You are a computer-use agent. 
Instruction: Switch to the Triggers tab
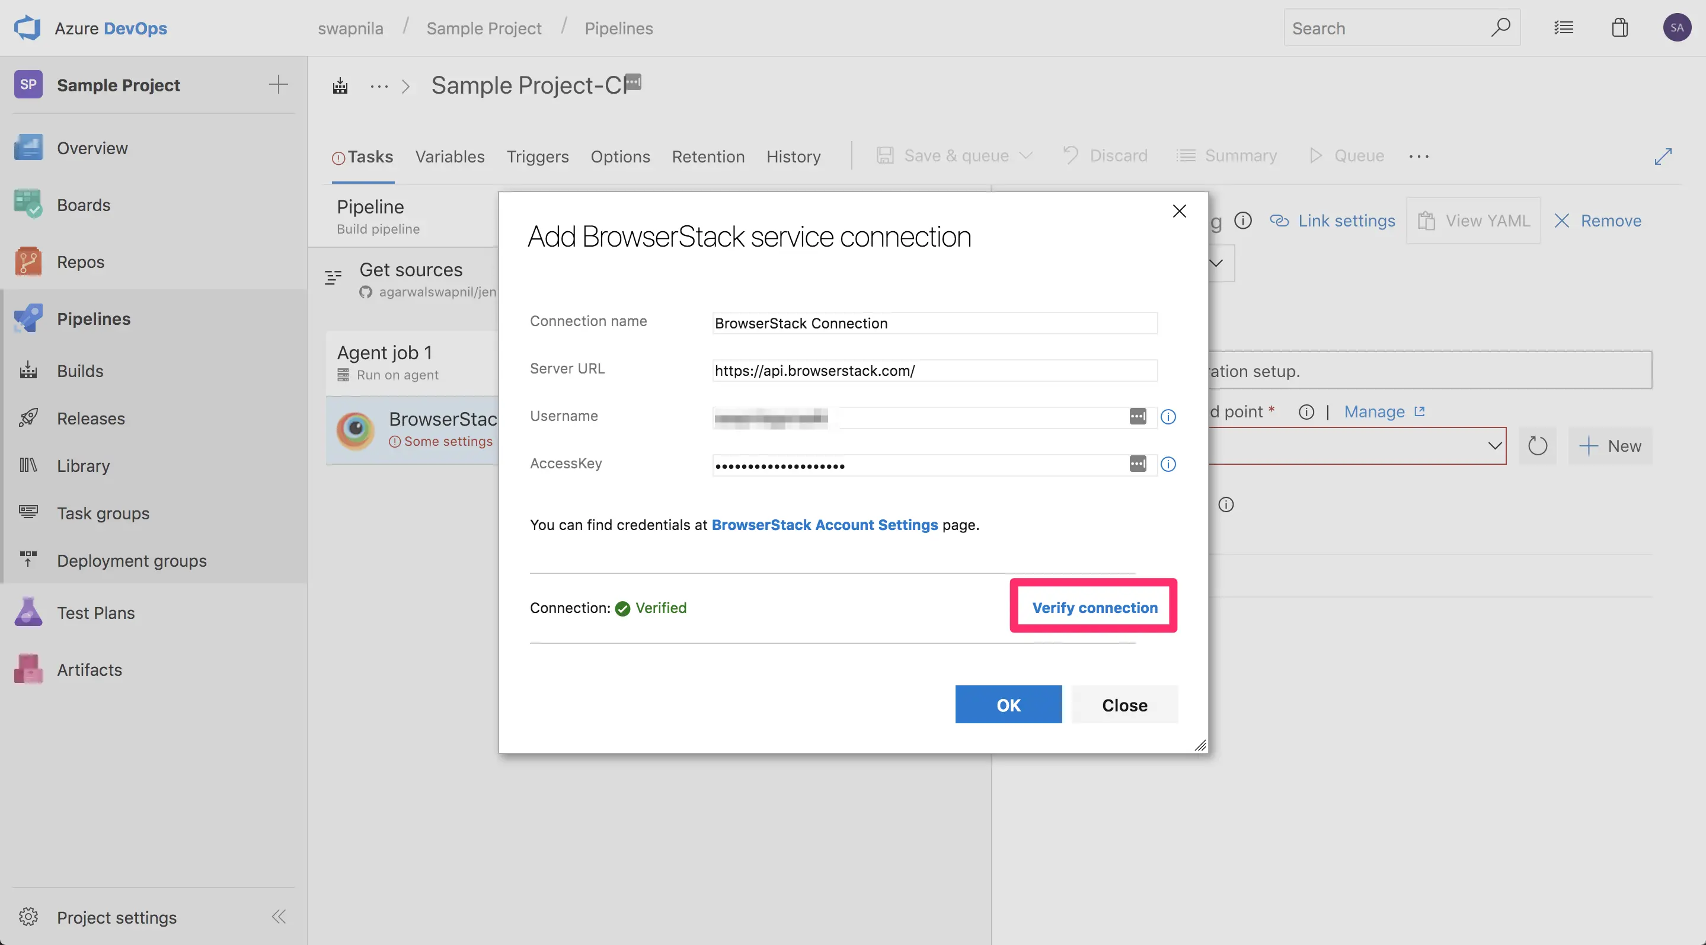point(537,157)
